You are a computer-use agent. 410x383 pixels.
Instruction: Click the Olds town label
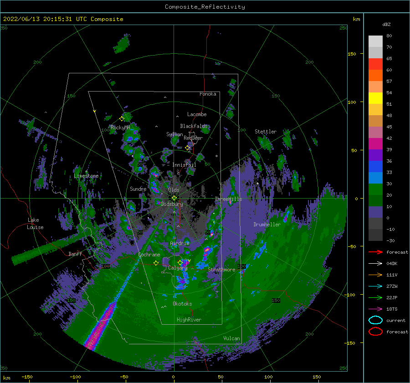pyautogui.click(x=174, y=190)
